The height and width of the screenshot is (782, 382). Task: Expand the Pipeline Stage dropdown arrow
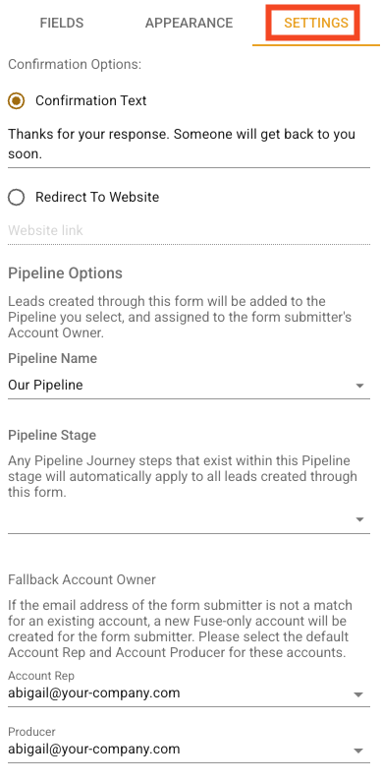[x=360, y=519]
